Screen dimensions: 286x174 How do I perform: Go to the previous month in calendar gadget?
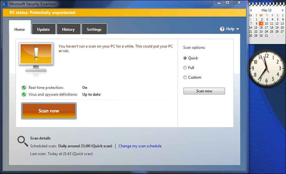251,10
